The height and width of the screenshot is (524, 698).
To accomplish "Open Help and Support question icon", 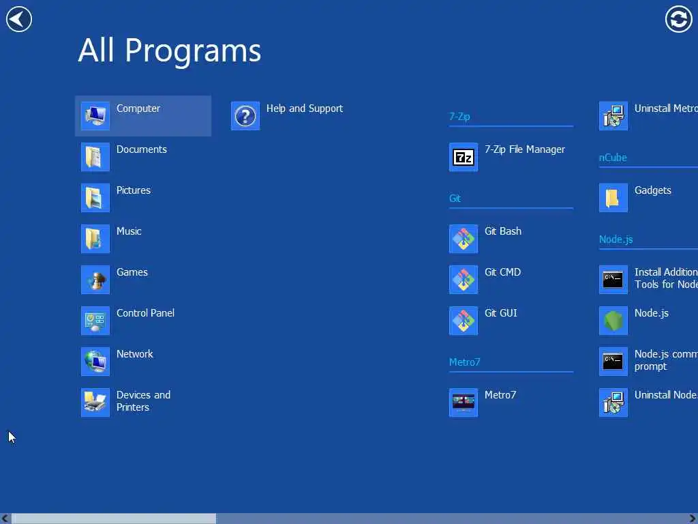I will [x=245, y=116].
